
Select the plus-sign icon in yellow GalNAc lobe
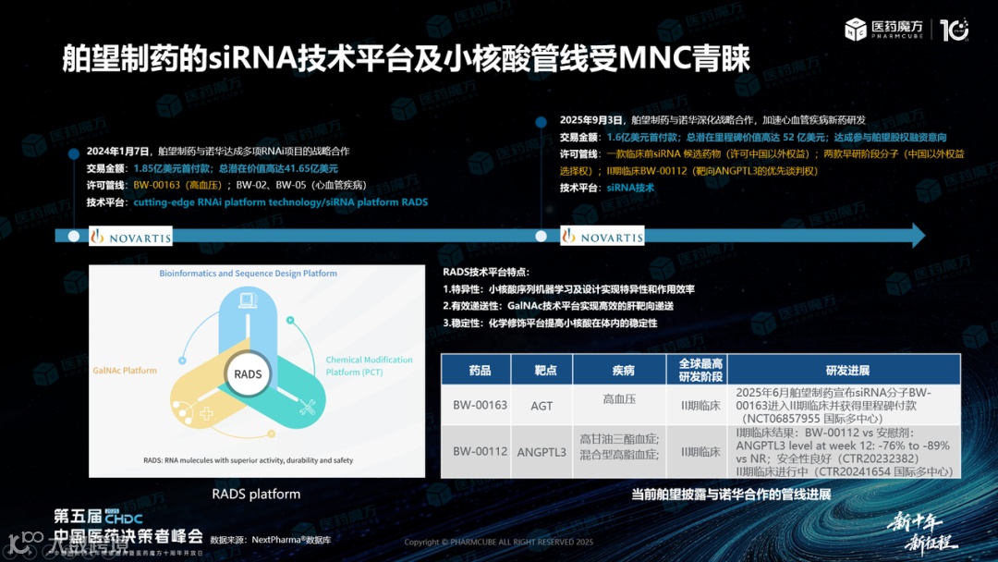[206, 414]
